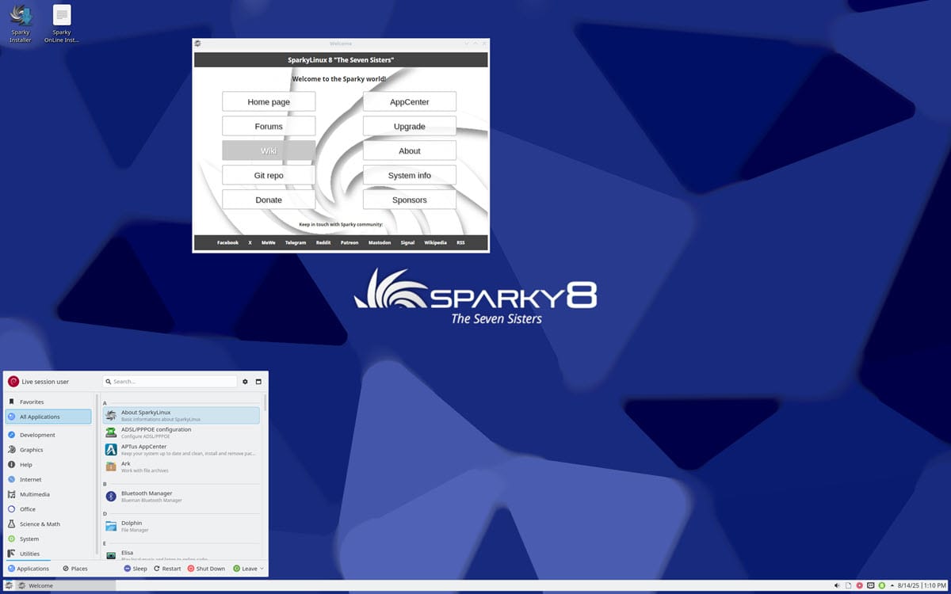Click the Graphics category icon
The width and height of the screenshot is (951, 594).
[x=12, y=450]
